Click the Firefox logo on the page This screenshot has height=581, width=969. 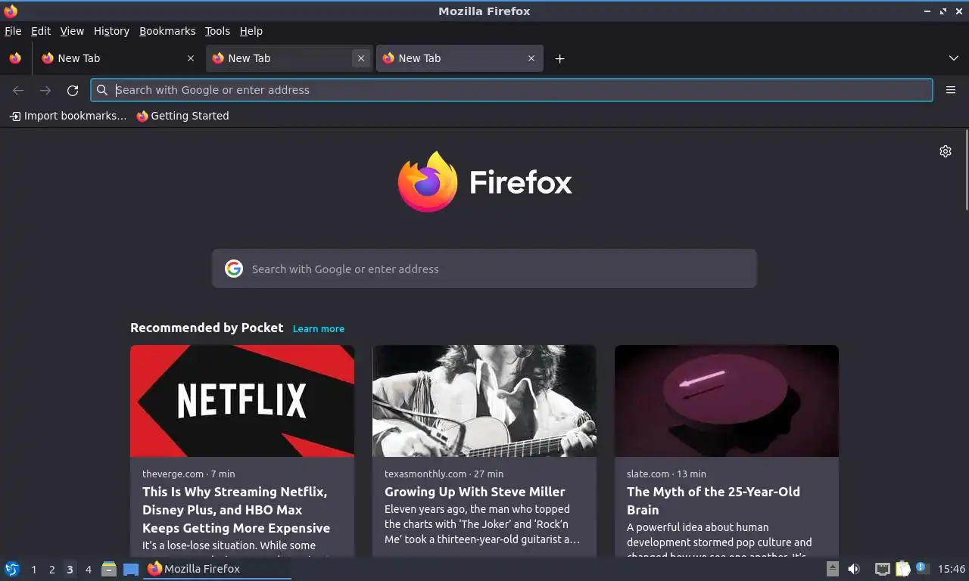click(484, 182)
